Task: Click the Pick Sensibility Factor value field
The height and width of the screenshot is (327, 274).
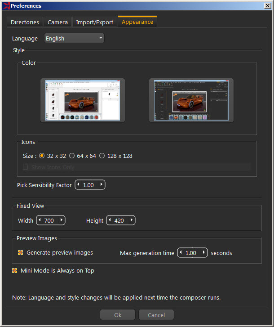Action: point(88,185)
